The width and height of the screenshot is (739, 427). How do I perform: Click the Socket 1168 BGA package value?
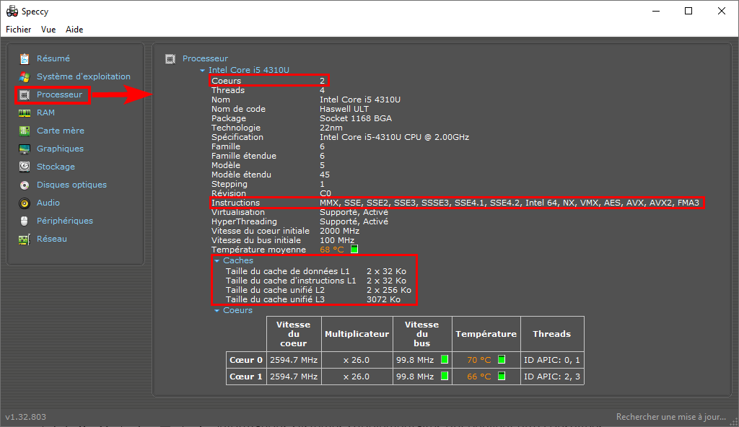[x=355, y=118]
